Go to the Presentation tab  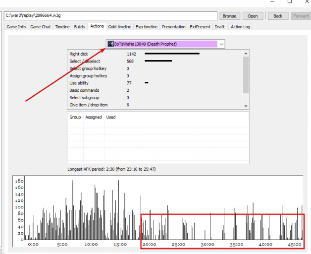[174, 27]
